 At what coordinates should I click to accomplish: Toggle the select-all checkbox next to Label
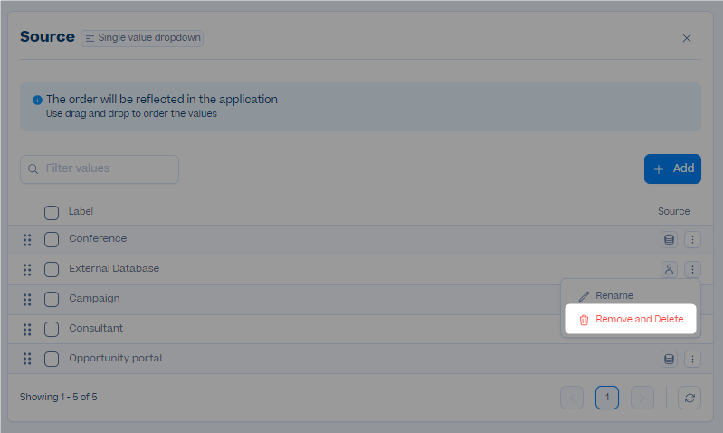click(52, 213)
